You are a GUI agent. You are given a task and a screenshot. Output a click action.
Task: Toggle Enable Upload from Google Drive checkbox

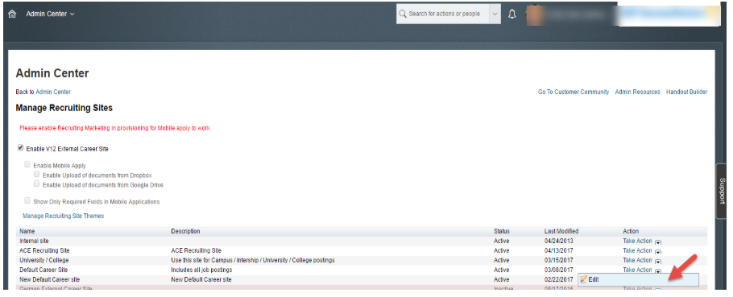pos(37,184)
